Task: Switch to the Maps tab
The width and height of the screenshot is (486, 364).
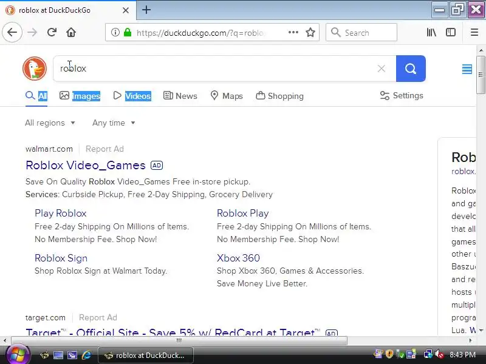Action: [226, 96]
